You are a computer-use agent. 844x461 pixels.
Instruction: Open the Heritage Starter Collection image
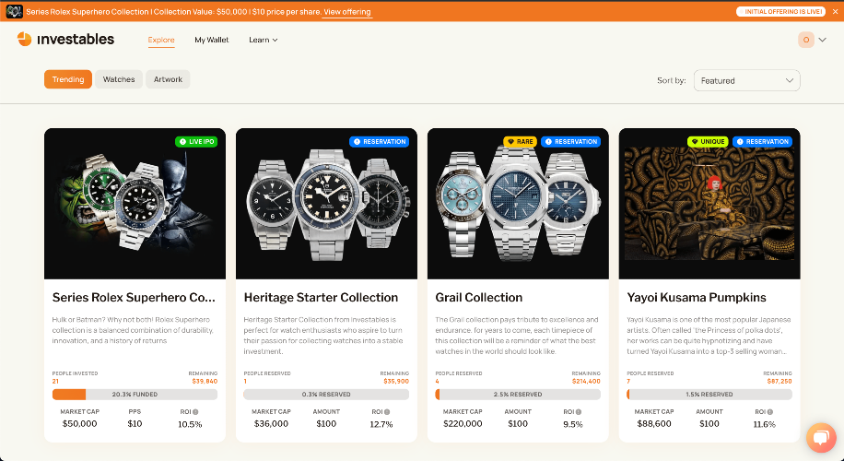[x=326, y=204]
